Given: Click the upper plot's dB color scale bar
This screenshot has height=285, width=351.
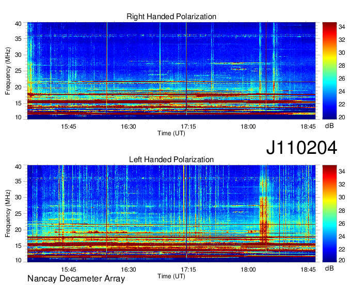Looking at the screenshot, I should [x=329, y=71].
